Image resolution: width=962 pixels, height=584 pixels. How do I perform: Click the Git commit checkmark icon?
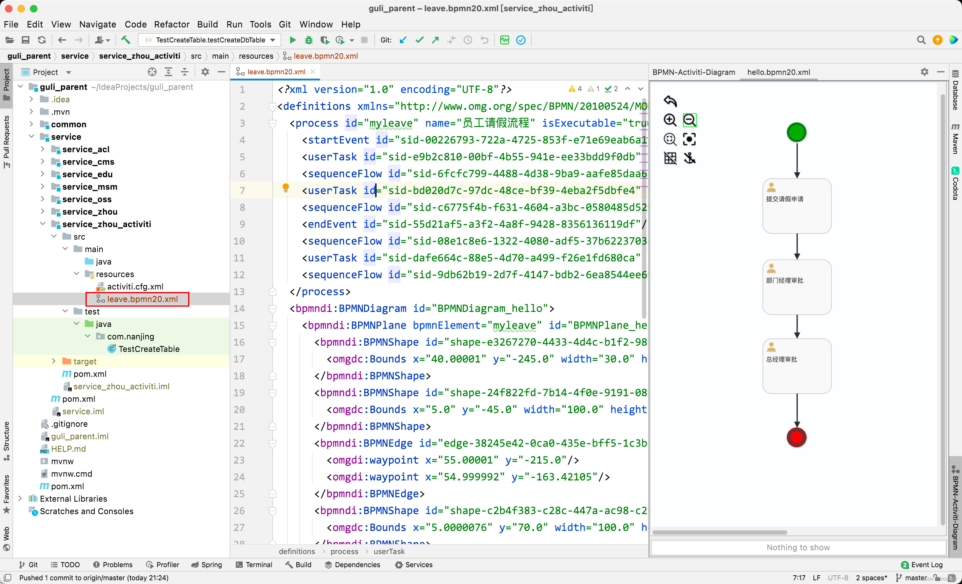point(419,40)
